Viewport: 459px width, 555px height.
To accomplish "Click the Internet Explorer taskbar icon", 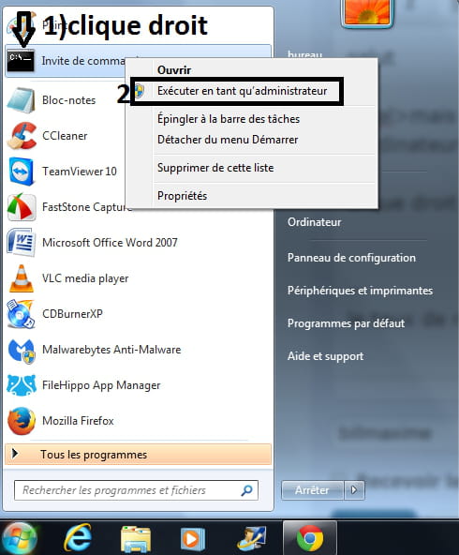I will tap(78, 538).
